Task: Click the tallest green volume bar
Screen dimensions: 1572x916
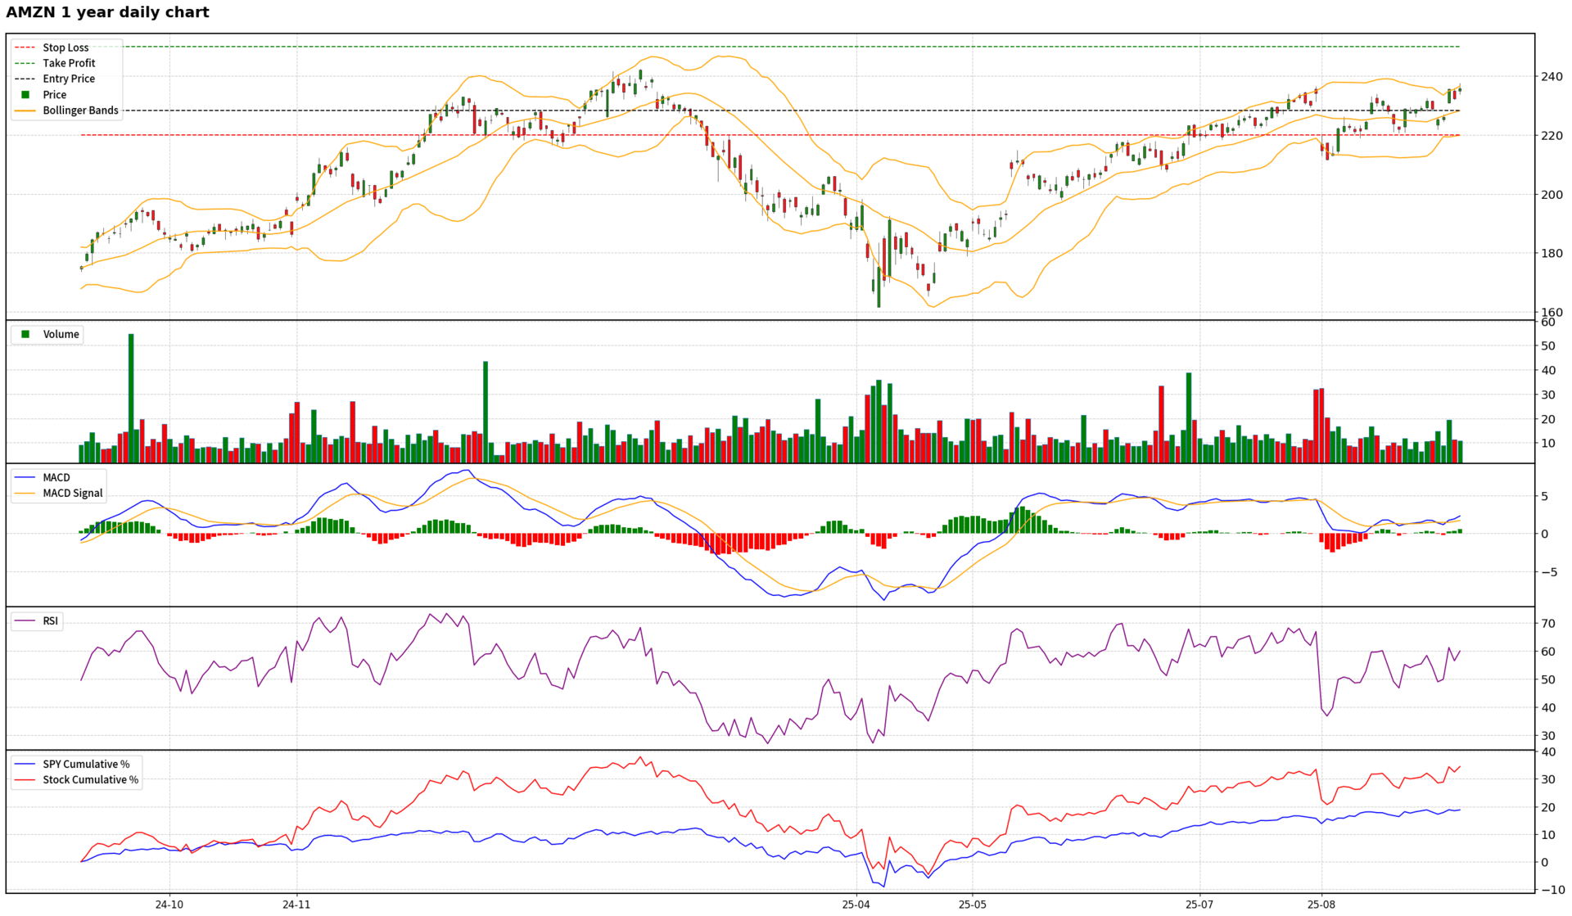Action: pos(131,398)
